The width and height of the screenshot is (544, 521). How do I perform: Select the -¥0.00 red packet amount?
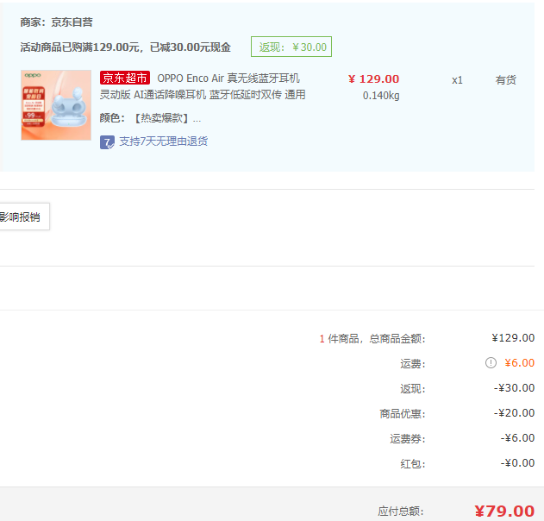[517, 462]
